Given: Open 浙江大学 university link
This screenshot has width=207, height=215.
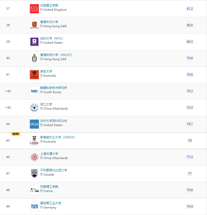Looking at the screenshot, I should pos(46,104).
